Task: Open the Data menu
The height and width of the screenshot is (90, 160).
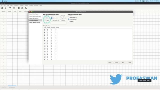Action: [x=11, y=5]
